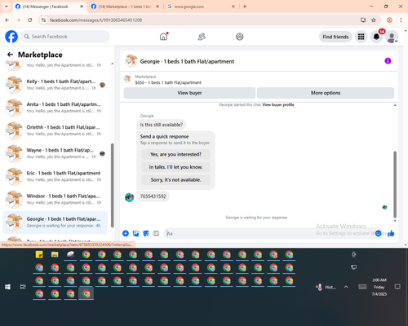Click the Search Facebook field
408x326 pixels.
[x=65, y=37]
